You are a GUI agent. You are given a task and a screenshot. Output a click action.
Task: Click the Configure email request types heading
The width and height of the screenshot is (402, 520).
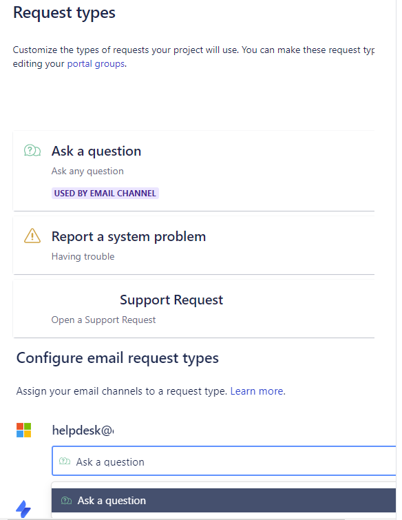tap(118, 358)
